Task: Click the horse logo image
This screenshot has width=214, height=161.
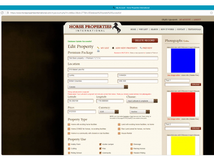Action: tap(117, 28)
